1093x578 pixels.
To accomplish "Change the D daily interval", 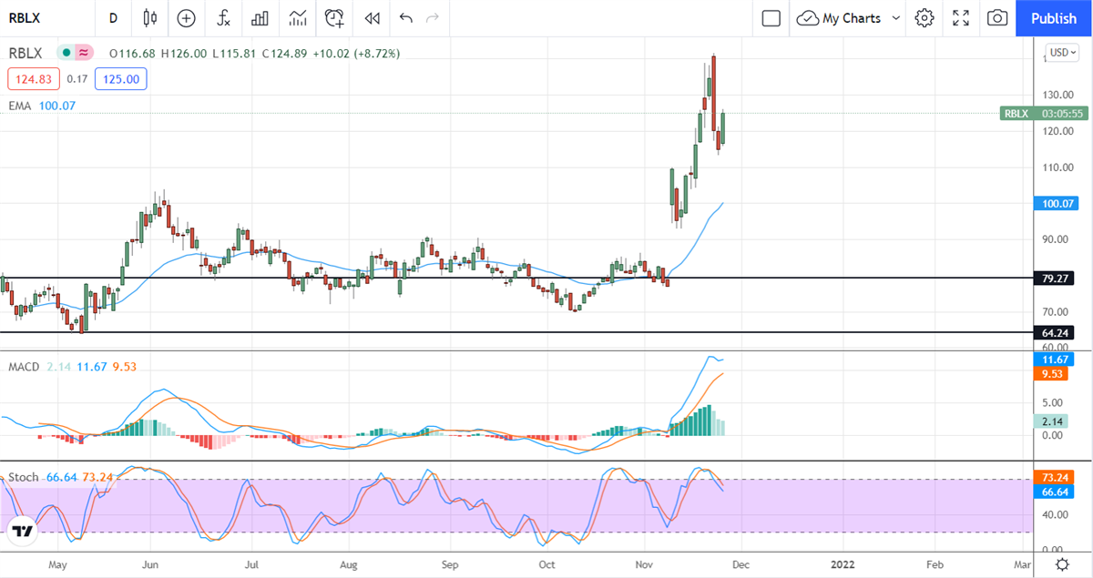I will tap(113, 17).
